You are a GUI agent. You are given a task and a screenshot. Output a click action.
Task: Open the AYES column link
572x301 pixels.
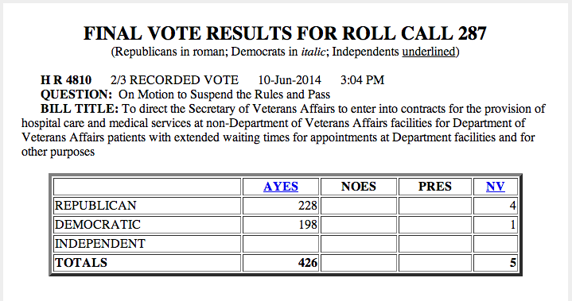[x=281, y=187]
